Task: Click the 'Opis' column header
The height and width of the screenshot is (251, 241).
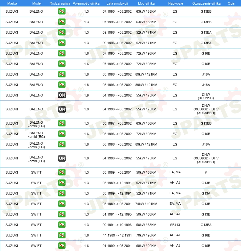Action: [231, 3]
